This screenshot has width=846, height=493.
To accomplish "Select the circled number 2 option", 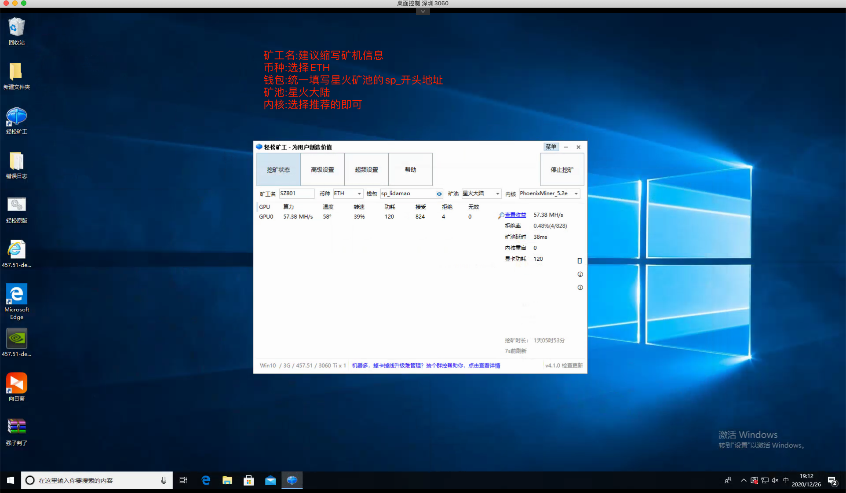I will [580, 274].
